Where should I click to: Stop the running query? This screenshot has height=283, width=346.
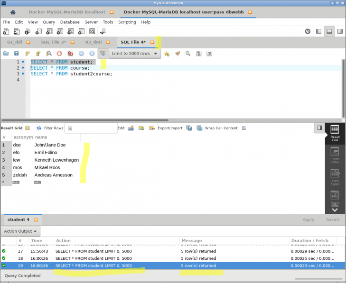[59, 54]
